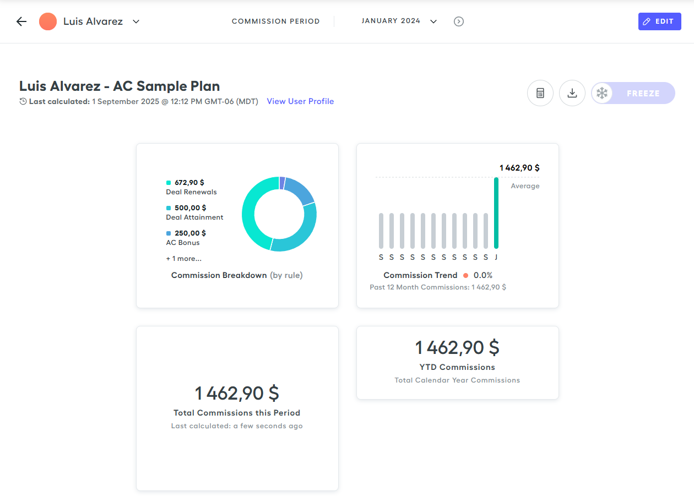Open the View User Profile link

[300, 101]
